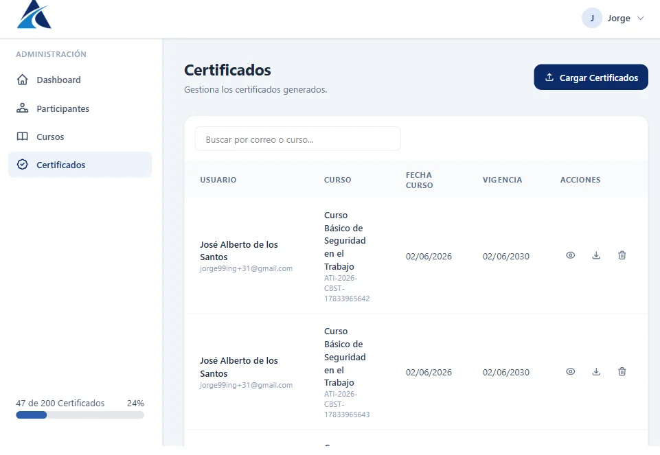Click the code ATI-2026-CBST-17833965642
The width and height of the screenshot is (660, 455).
(347, 288)
